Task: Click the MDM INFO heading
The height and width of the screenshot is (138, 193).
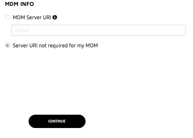Action: [x=19, y=4]
